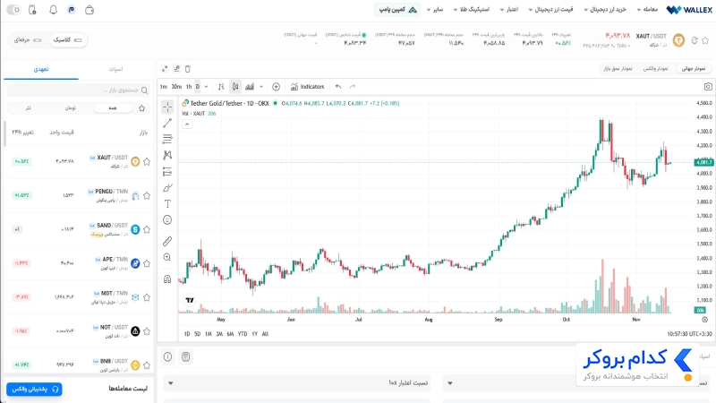
Task: Open the سایر navigation dropdown
Action: [435, 10]
